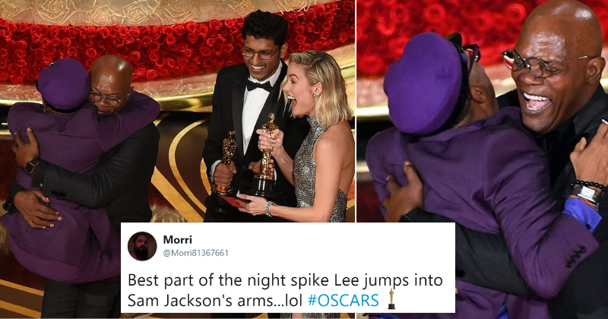Click the black wristwatch in the left photo
This screenshot has height=319, width=608.
tap(31, 167)
